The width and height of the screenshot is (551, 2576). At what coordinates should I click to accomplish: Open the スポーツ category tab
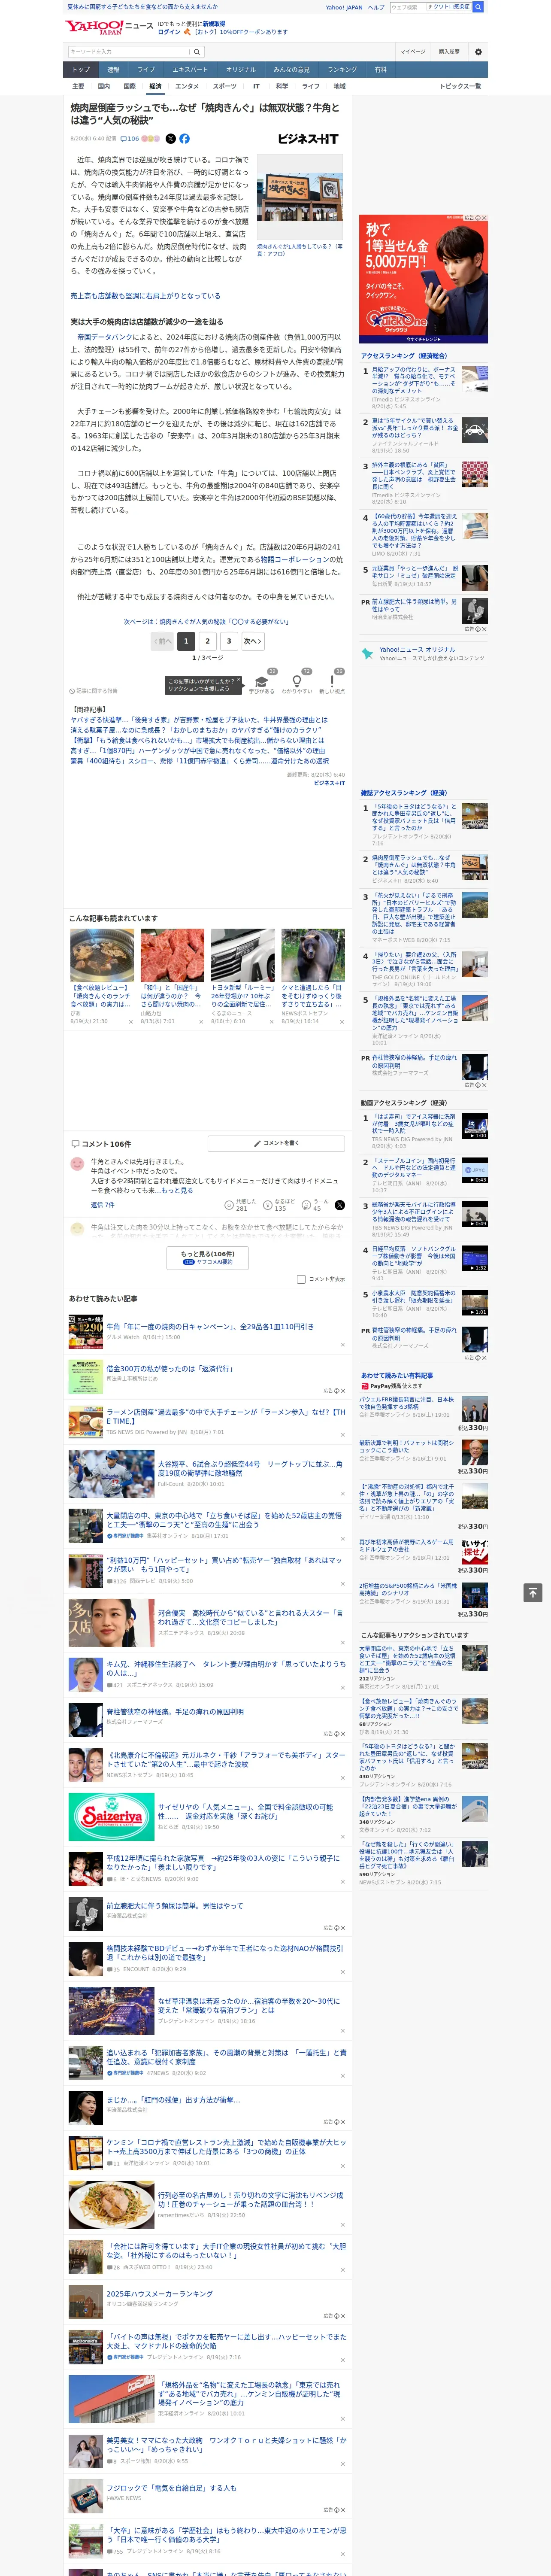tap(224, 86)
